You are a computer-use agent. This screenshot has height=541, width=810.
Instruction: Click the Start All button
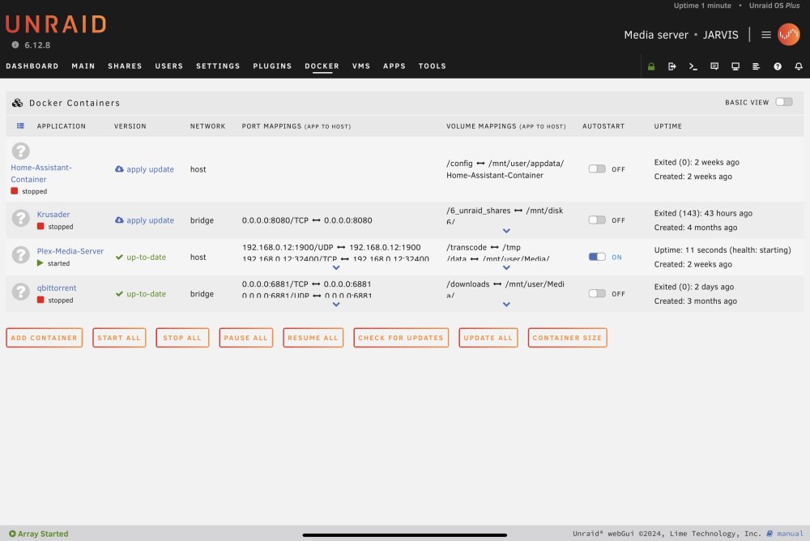tap(119, 338)
